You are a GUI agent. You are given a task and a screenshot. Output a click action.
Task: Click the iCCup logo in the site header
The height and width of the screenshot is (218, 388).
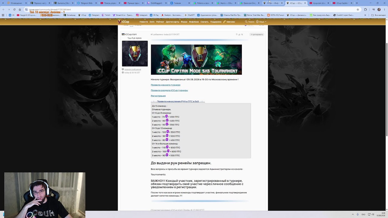tap(124, 22)
